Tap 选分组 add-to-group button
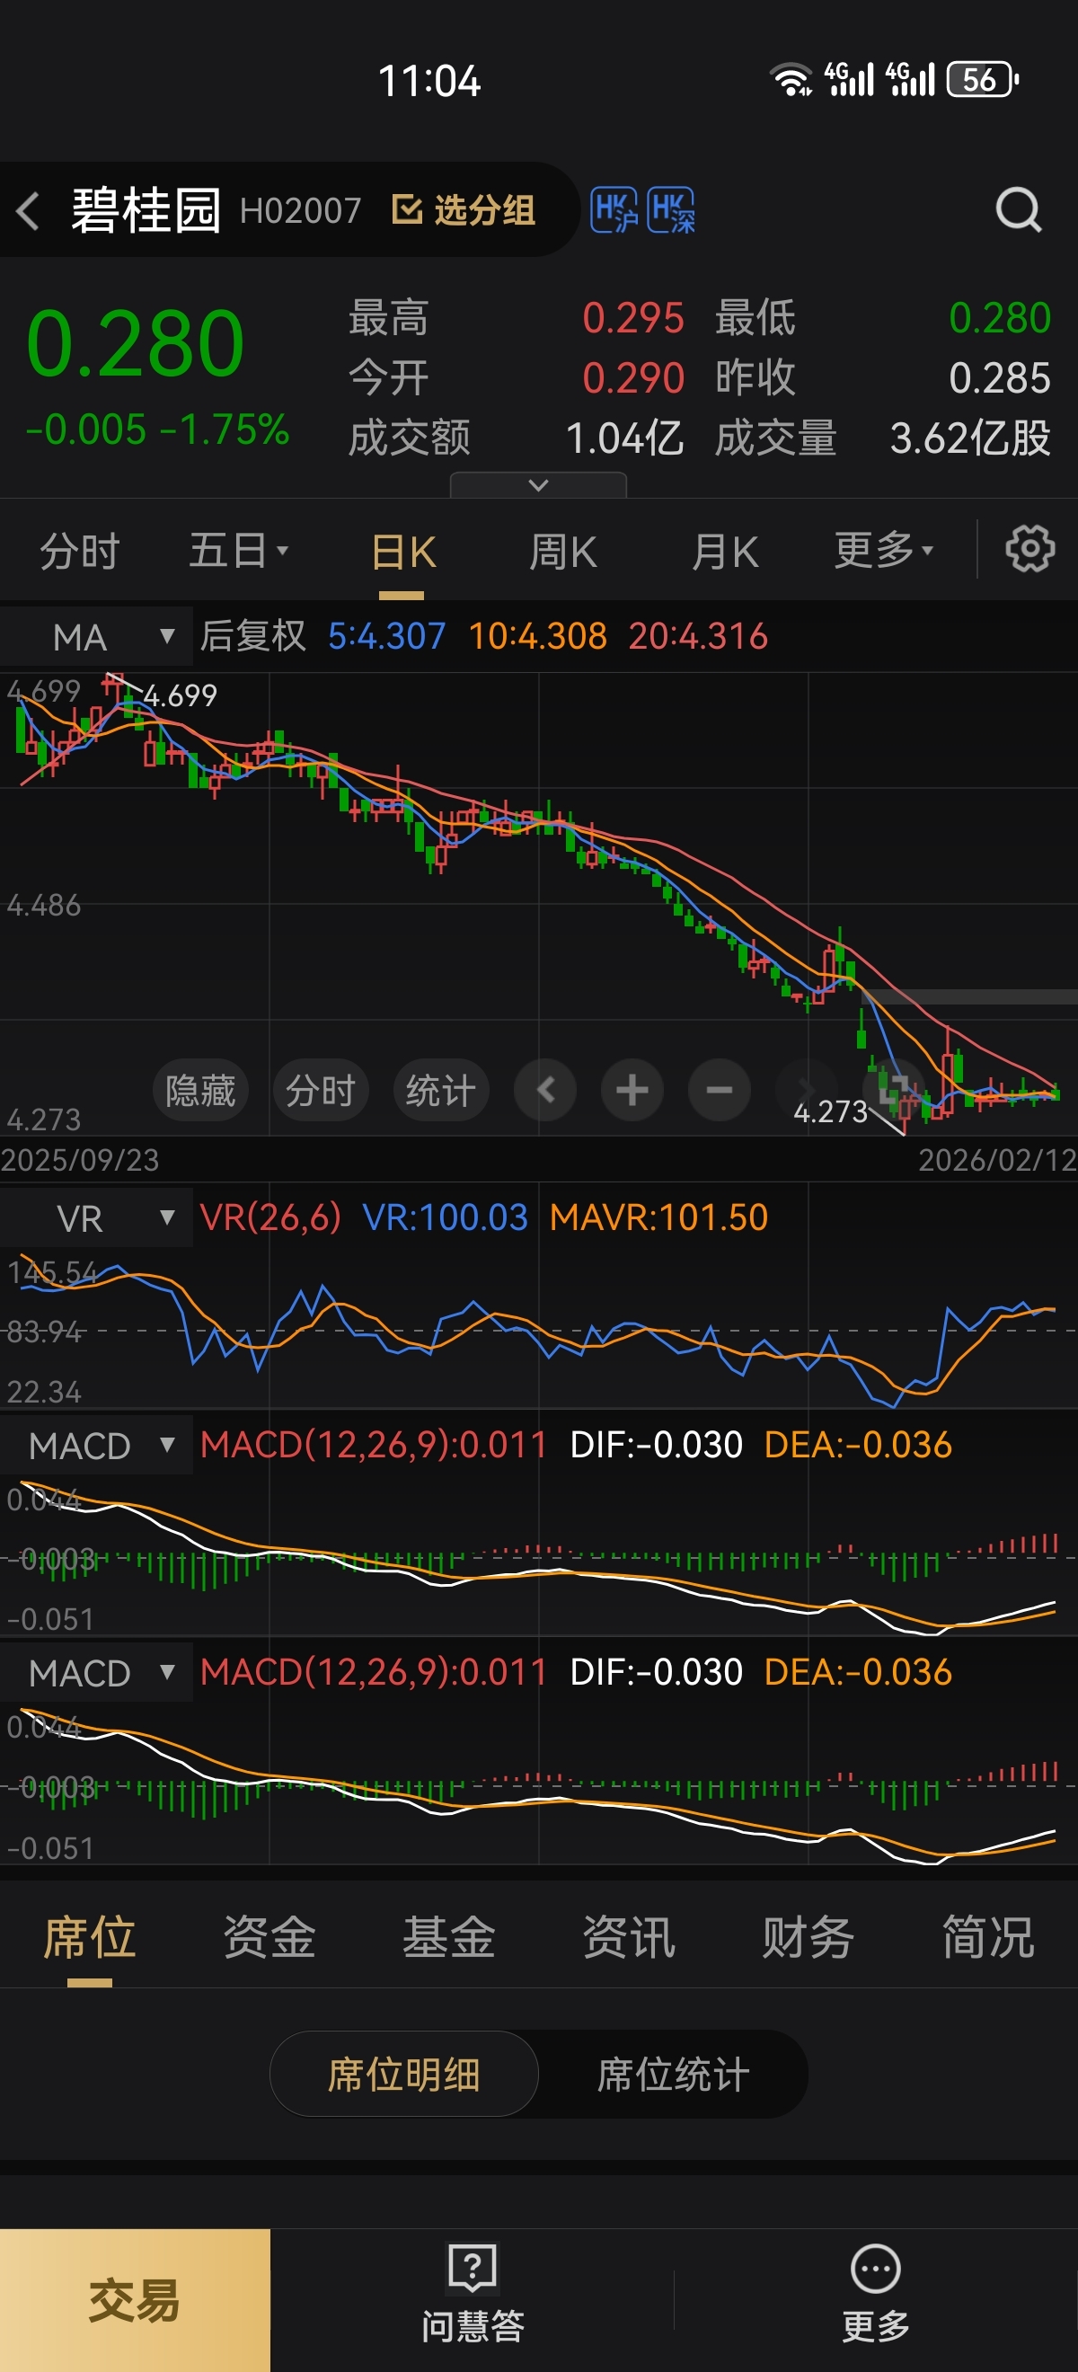Viewport: 1078px width, 2372px height. (463, 210)
